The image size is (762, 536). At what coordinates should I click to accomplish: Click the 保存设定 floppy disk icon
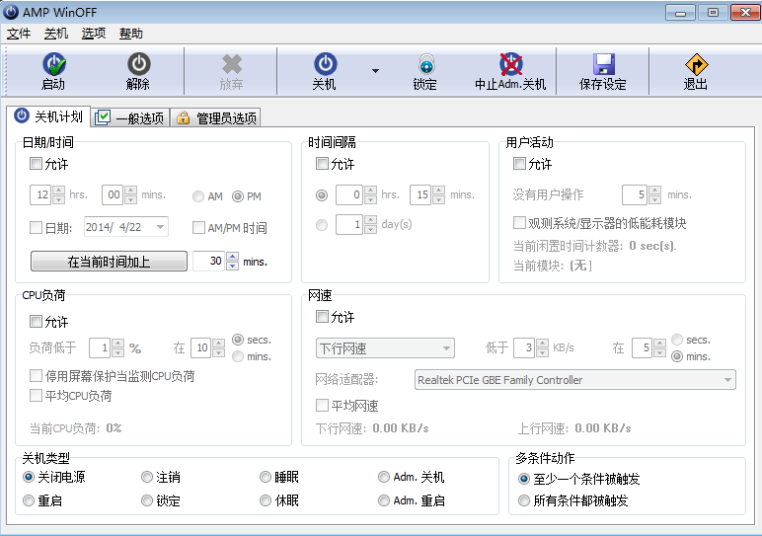tap(603, 65)
